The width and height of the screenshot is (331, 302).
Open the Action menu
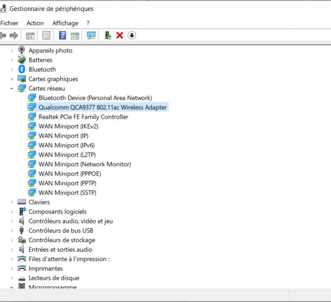point(35,23)
